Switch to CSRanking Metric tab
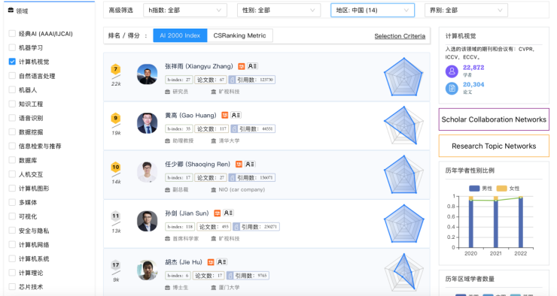 point(240,35)
